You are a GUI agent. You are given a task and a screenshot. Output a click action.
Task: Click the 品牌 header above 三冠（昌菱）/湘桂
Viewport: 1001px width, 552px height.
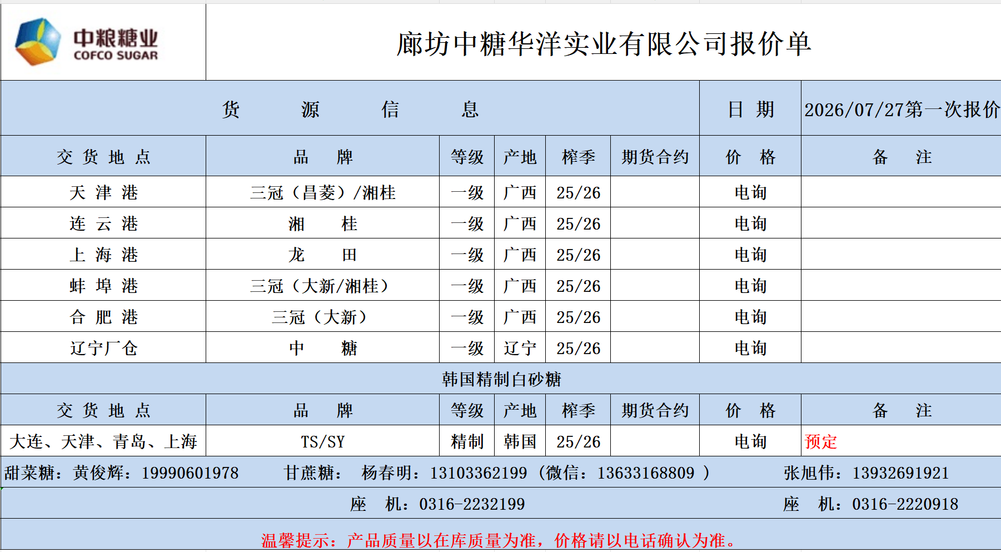tap(323, 157)
